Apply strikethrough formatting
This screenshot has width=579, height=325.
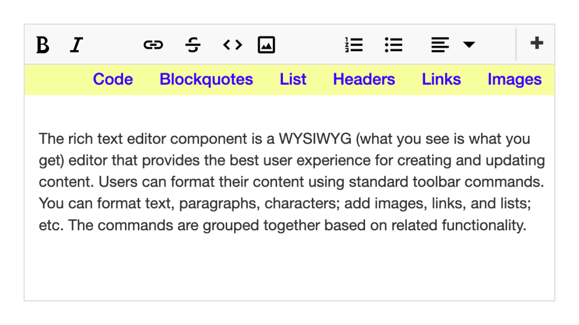pos(193,45)
